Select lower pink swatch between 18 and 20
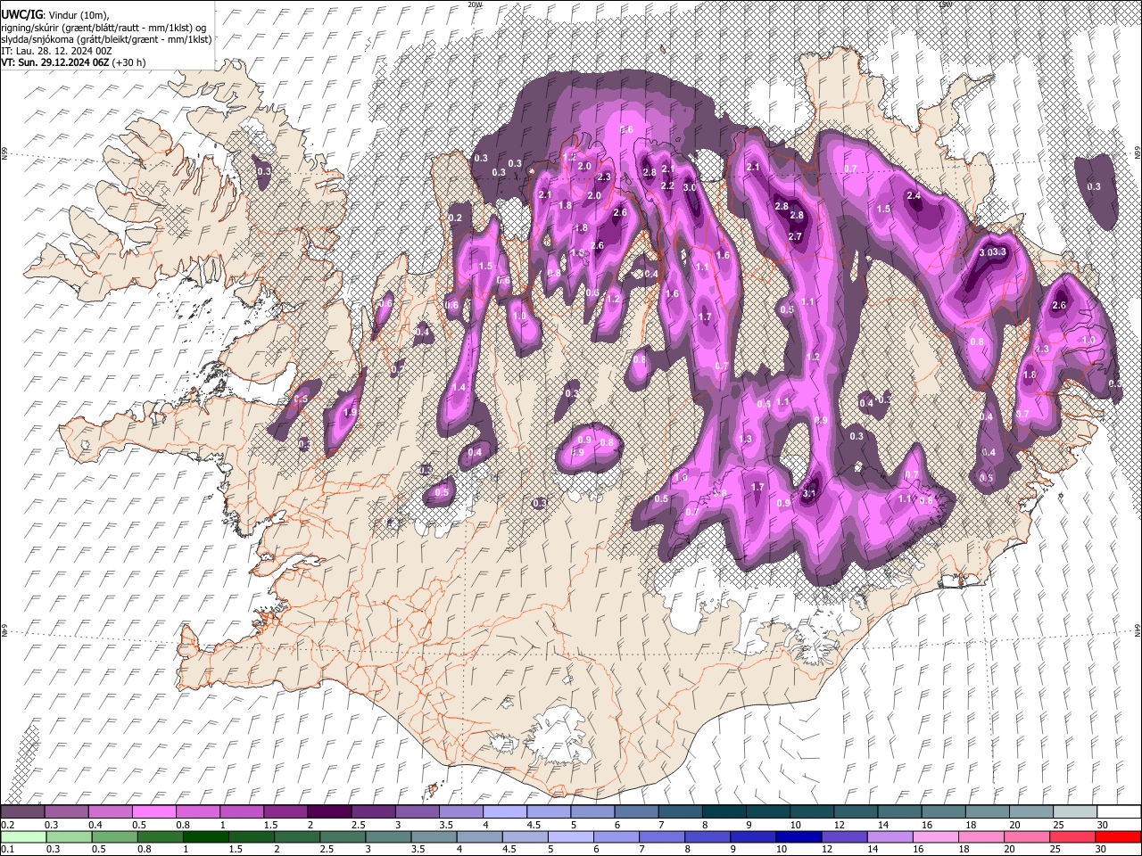This screenshot has height=856, width=1142. pyautogui.click(x=984, y=836)
